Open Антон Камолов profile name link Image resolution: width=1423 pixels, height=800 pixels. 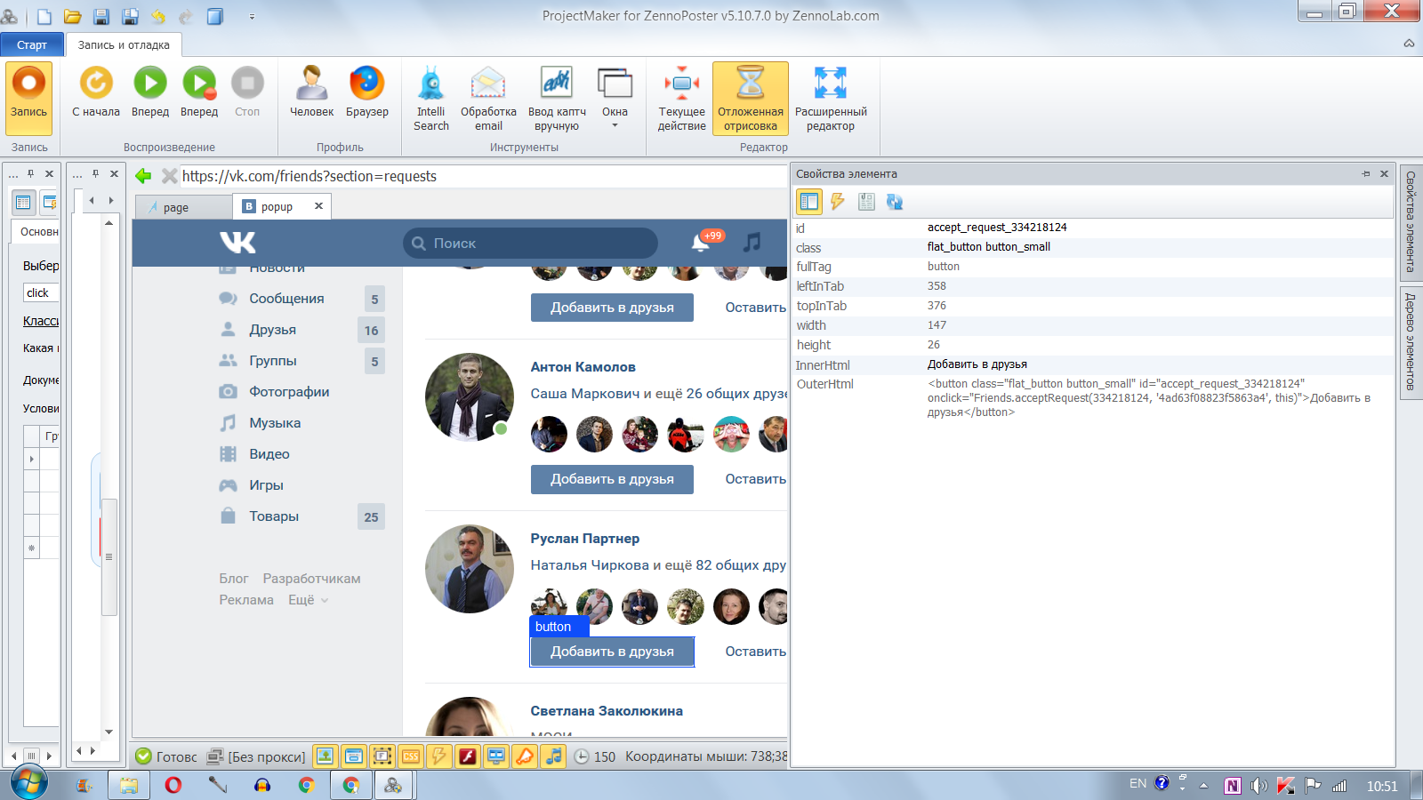point(583,367)
